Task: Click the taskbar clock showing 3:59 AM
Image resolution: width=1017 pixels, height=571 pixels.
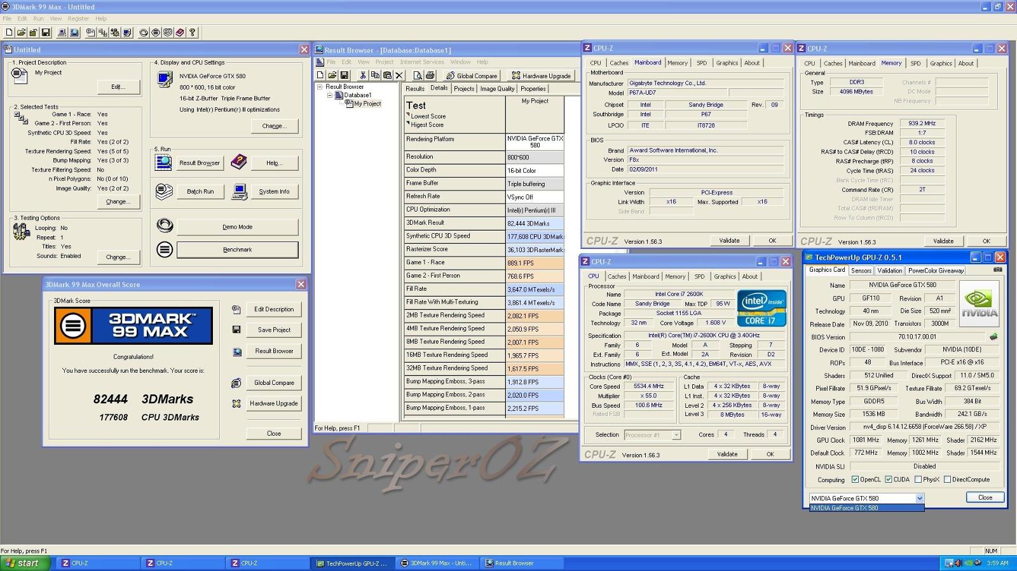Action: point(997,563)
